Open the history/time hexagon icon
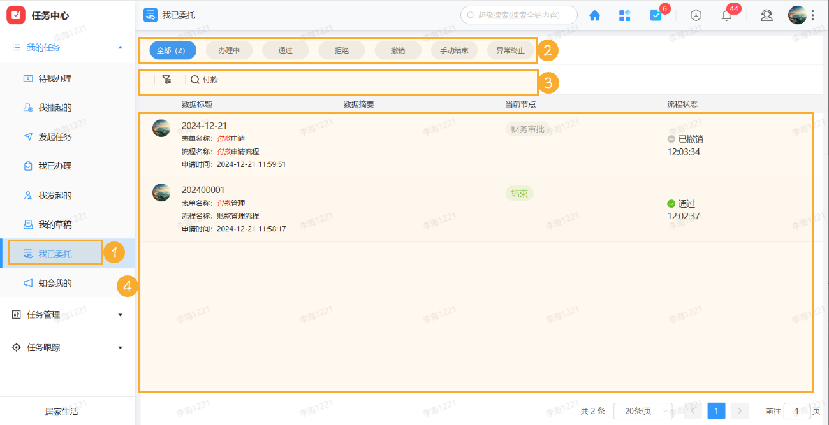The width and height of the screenshot is (829, 425). pyautogui.click(x=695, y=15)
